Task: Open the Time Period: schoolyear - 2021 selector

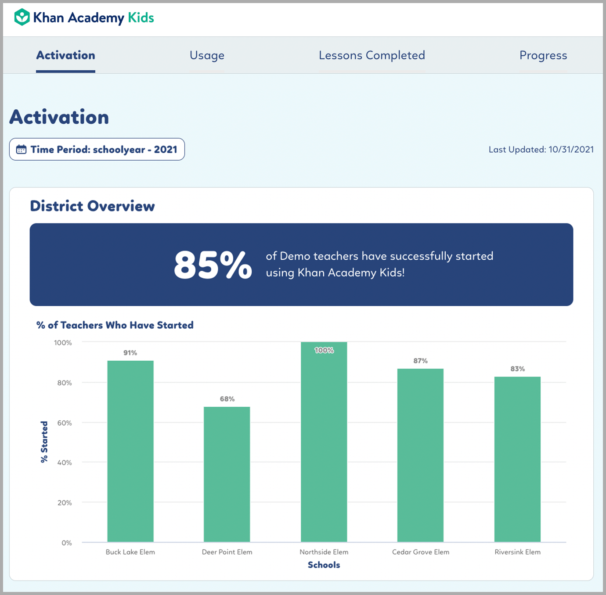Action: 97,149
